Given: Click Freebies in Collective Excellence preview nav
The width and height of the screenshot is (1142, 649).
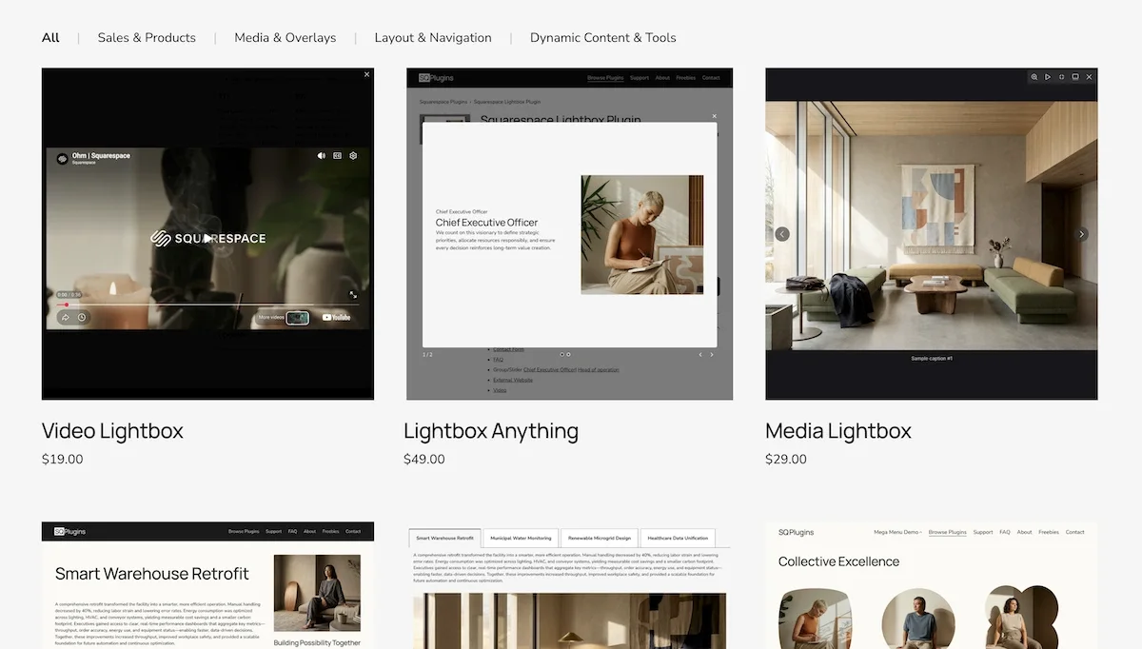Looking at the screenshot, I should (x=1049, y=532).
